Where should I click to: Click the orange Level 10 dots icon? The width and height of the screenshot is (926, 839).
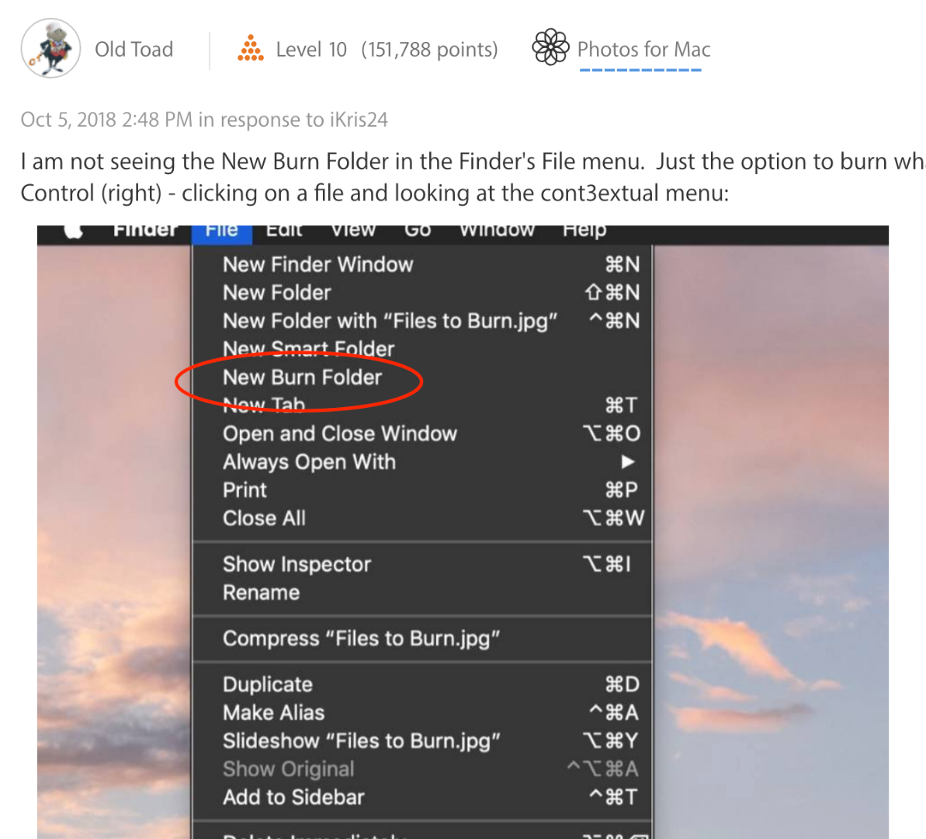tap(250, 48)
